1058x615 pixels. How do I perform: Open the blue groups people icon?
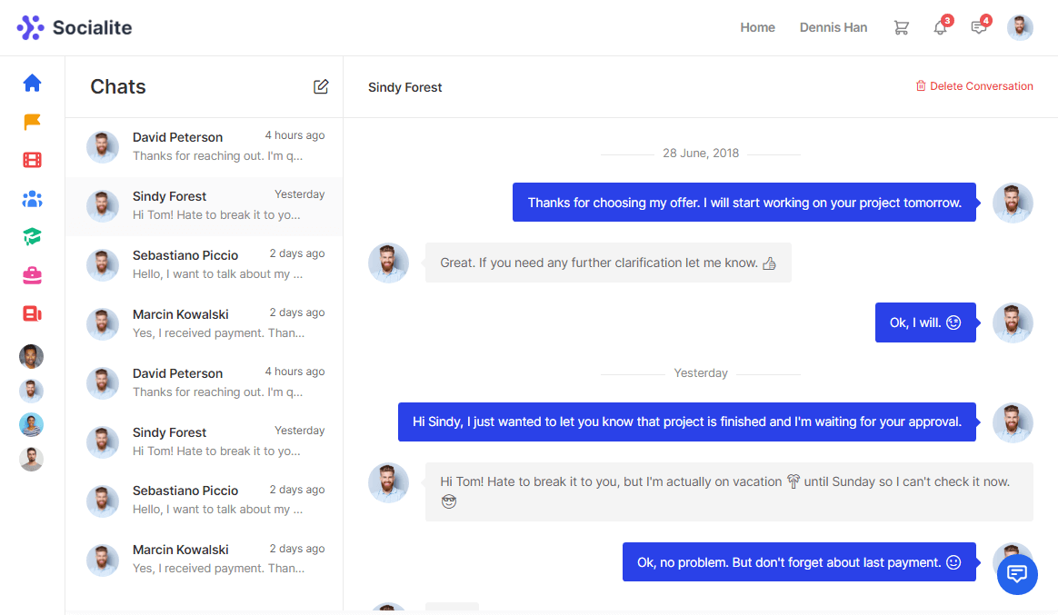tap(33, 199)
